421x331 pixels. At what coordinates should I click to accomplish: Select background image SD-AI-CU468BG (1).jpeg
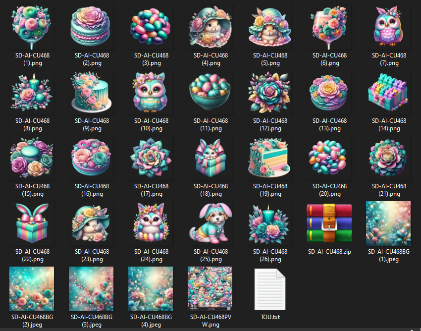[x=389, y=223]
